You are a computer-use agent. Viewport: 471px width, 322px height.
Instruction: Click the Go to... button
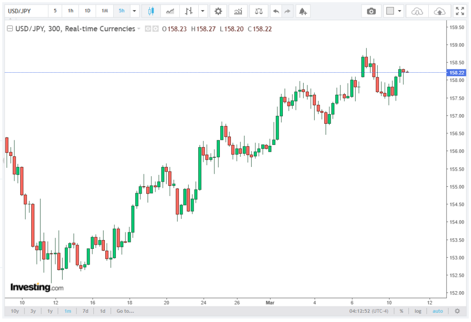(125, 311)
